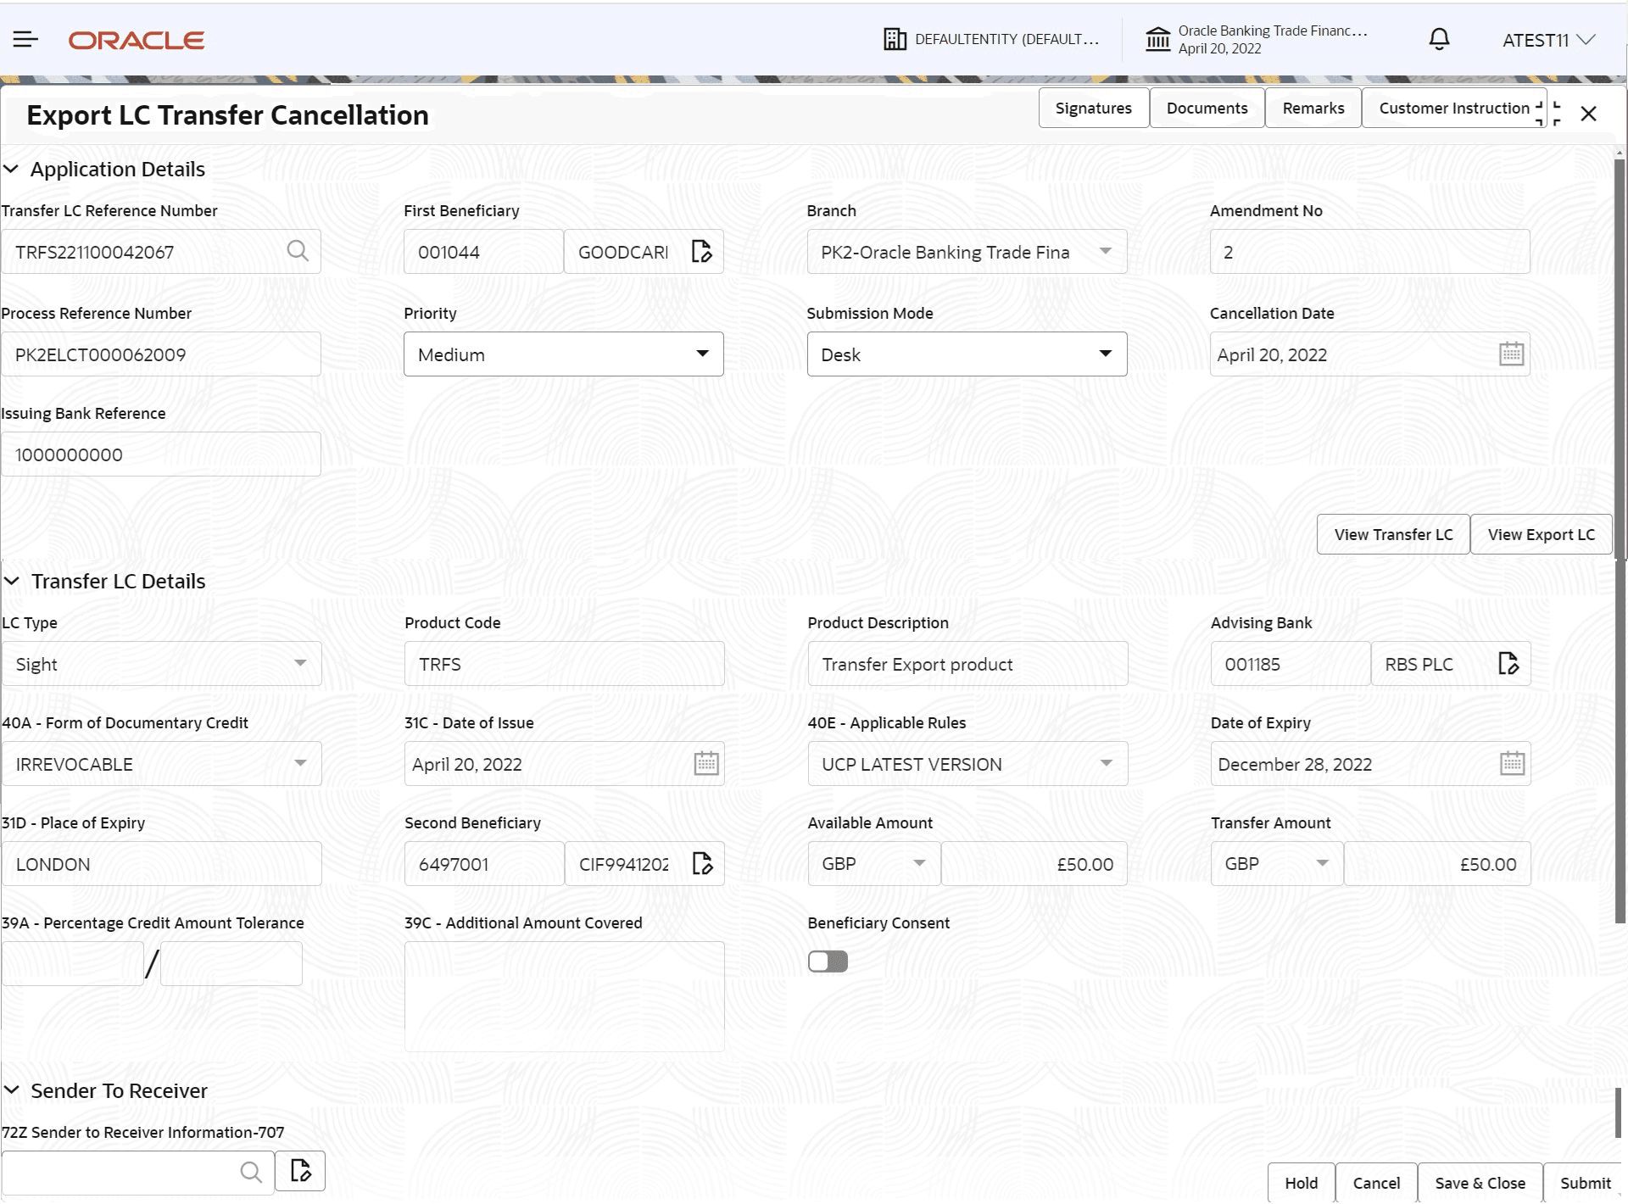Open Advising Bank details via the document icon
This screenshot has height=1204, width=1628.
(x=1510, y=663)
